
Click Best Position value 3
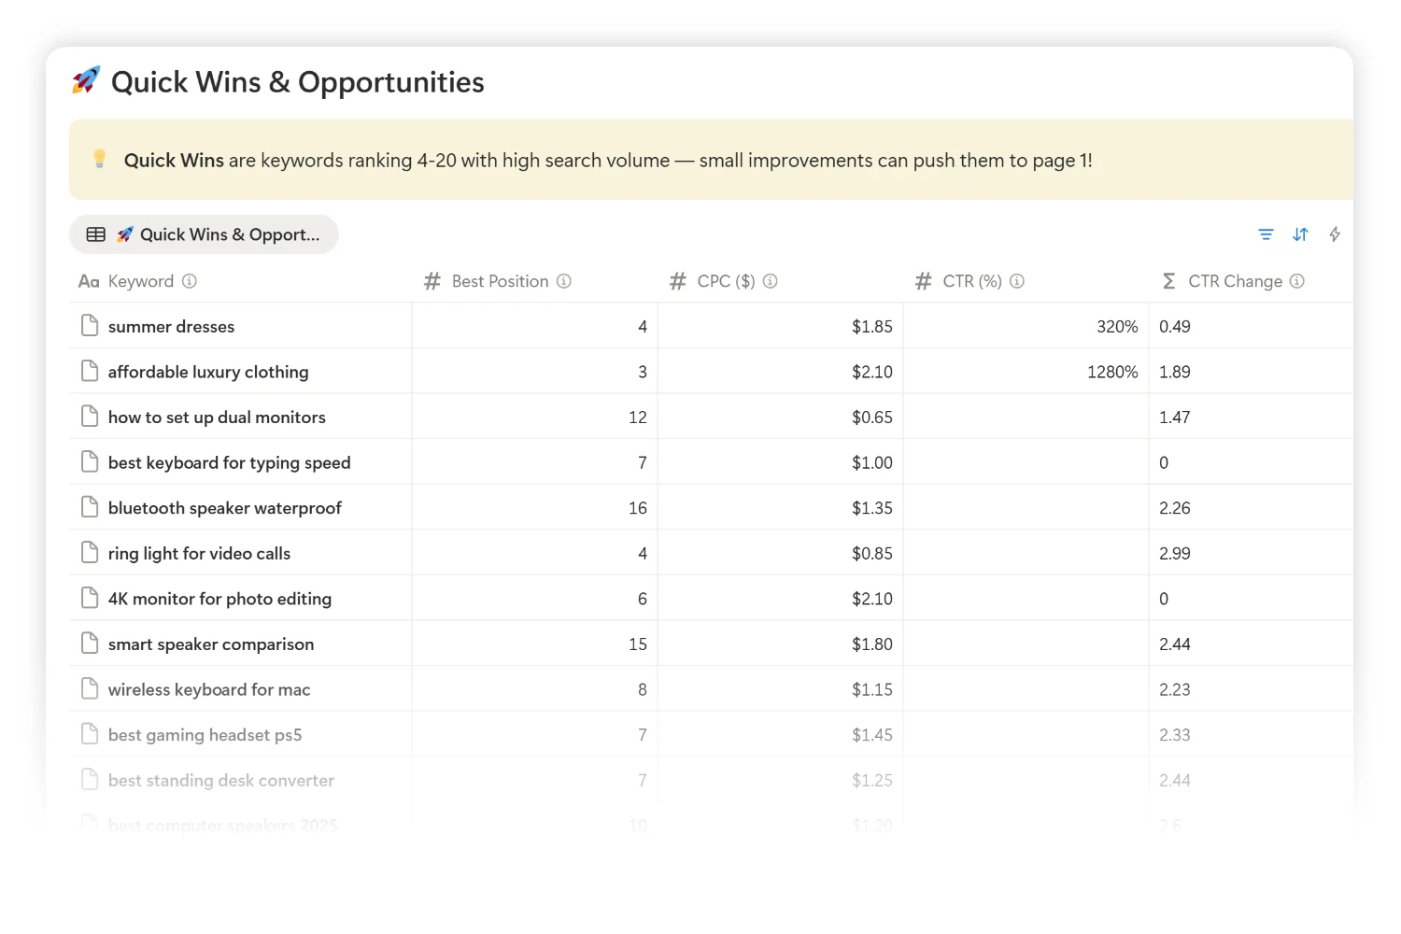(x=535, y=372)
